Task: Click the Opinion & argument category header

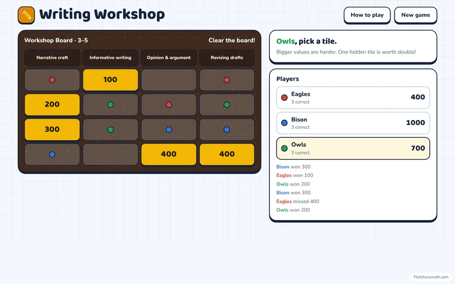Action: [x=169, y=58]
